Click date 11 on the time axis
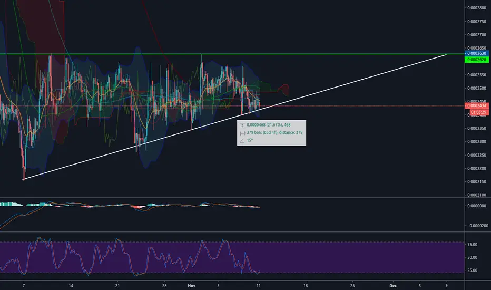This screenshot has width=491, height=290. [258, 286]
